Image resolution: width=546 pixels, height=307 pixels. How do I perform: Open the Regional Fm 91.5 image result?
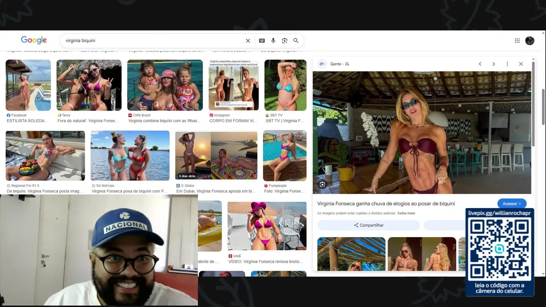point(45,156)
